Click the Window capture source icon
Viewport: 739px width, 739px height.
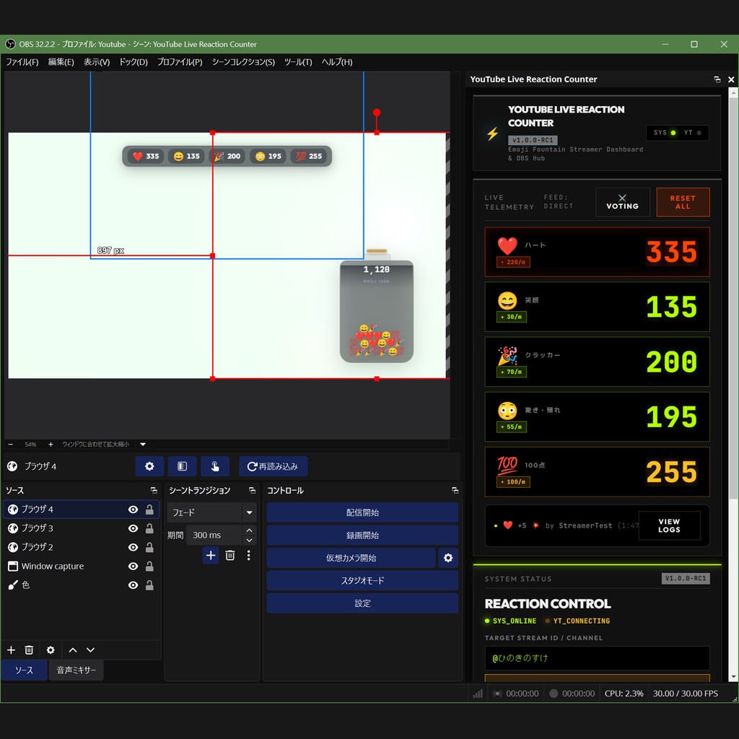13,566
